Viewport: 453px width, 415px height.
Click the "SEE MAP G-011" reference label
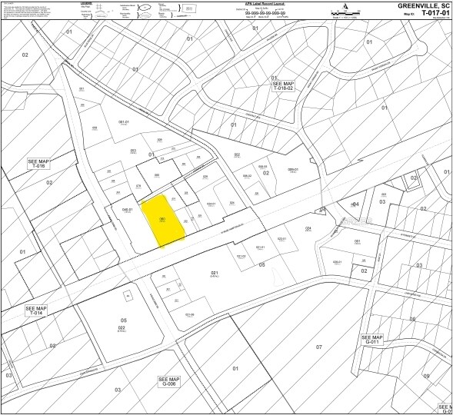coord(372,340)
